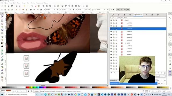Screen dimensions: 172x96
Task: Select the 3D box tool
Action: tap(2, 30)
